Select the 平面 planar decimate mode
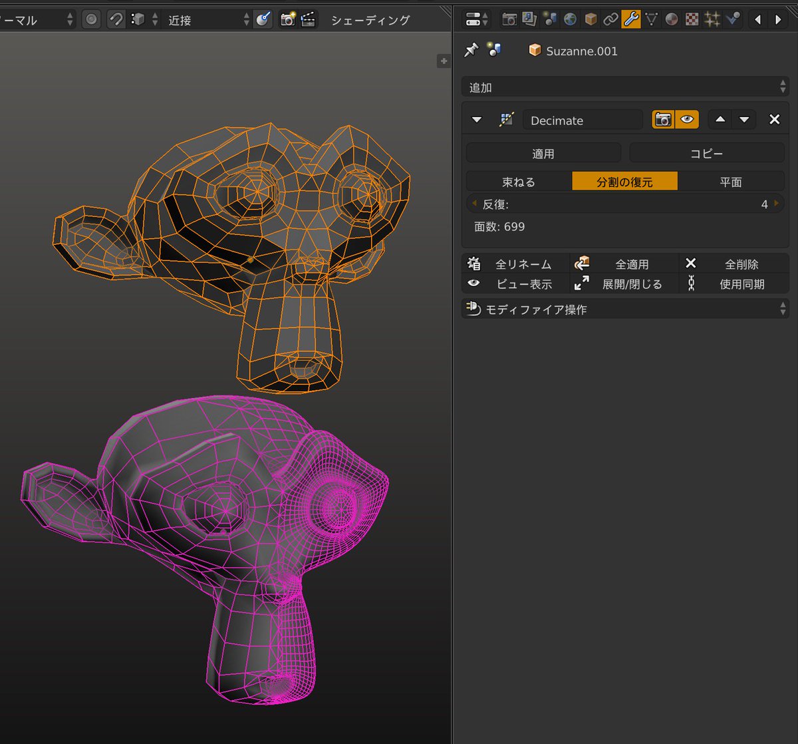 click(x=731, y=182)
